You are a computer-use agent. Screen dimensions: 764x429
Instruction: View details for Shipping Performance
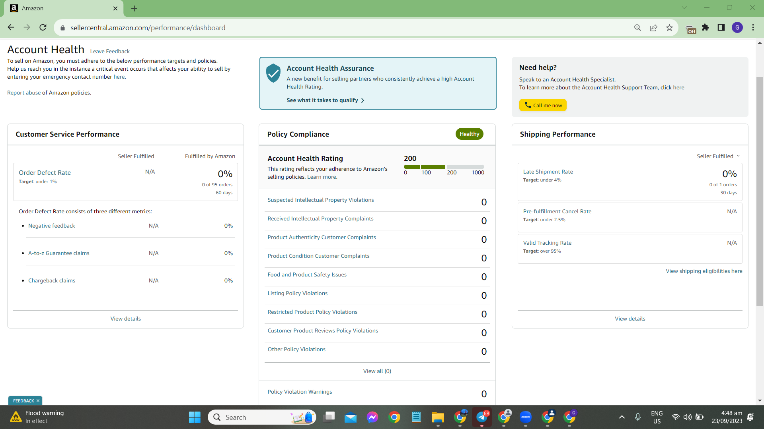[630, 319]
